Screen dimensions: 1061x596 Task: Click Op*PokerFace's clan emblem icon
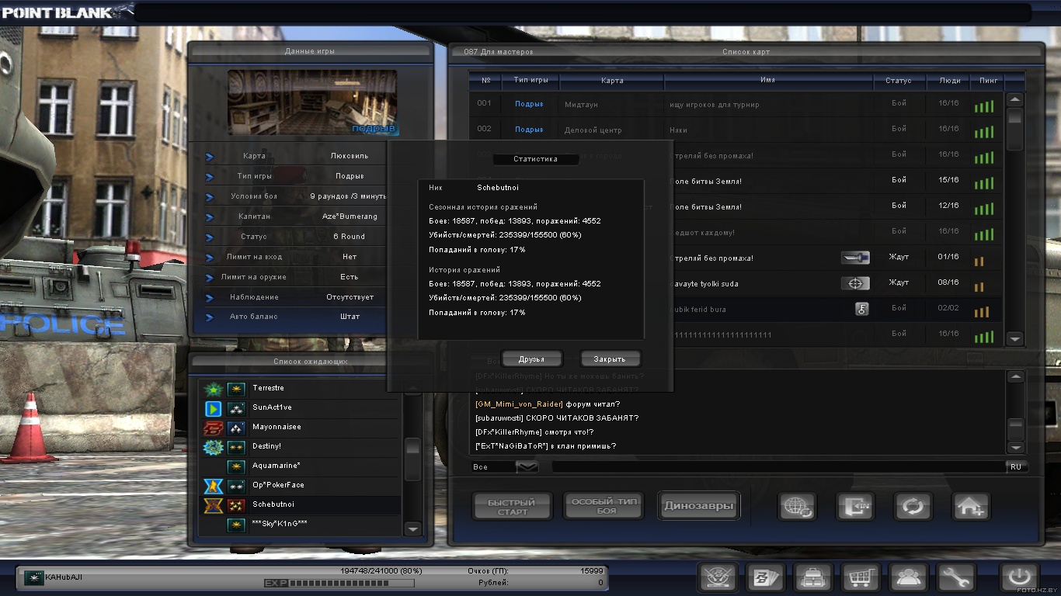[214, 486]
